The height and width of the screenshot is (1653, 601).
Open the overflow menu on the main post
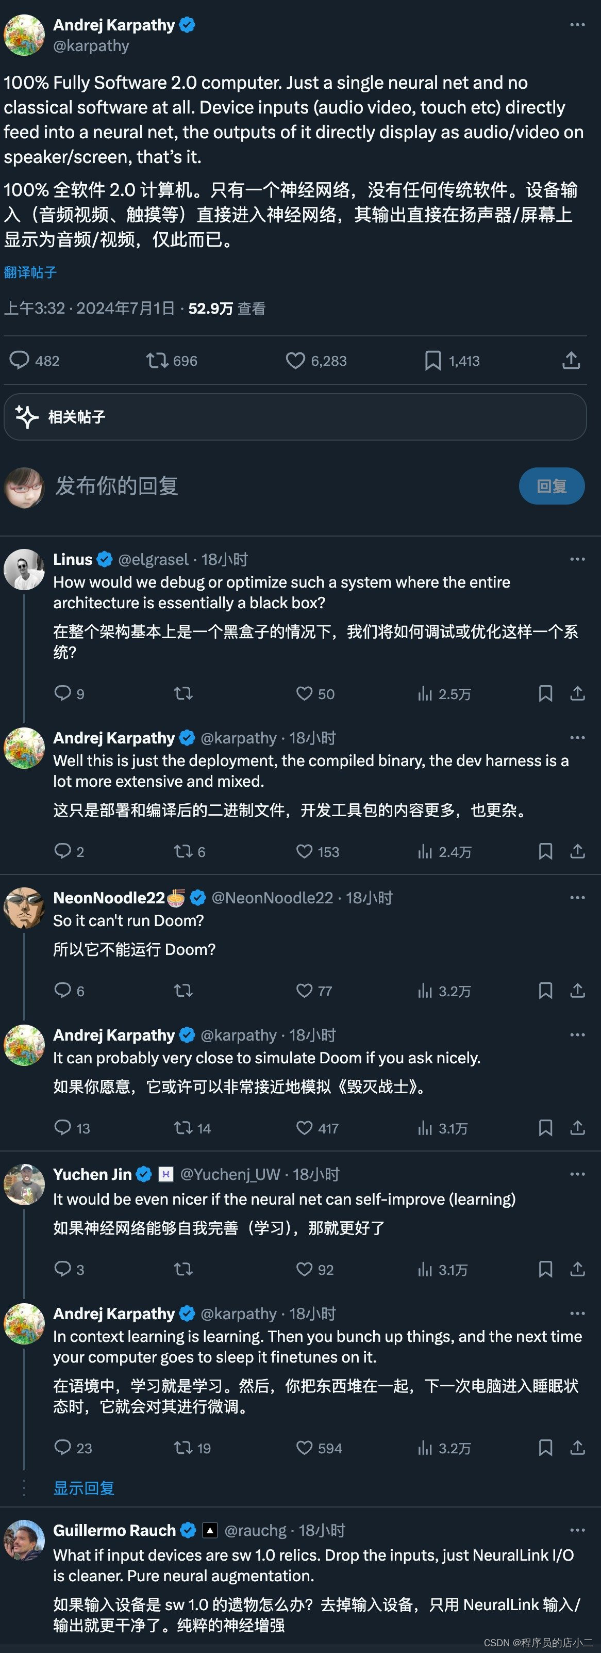578,24
